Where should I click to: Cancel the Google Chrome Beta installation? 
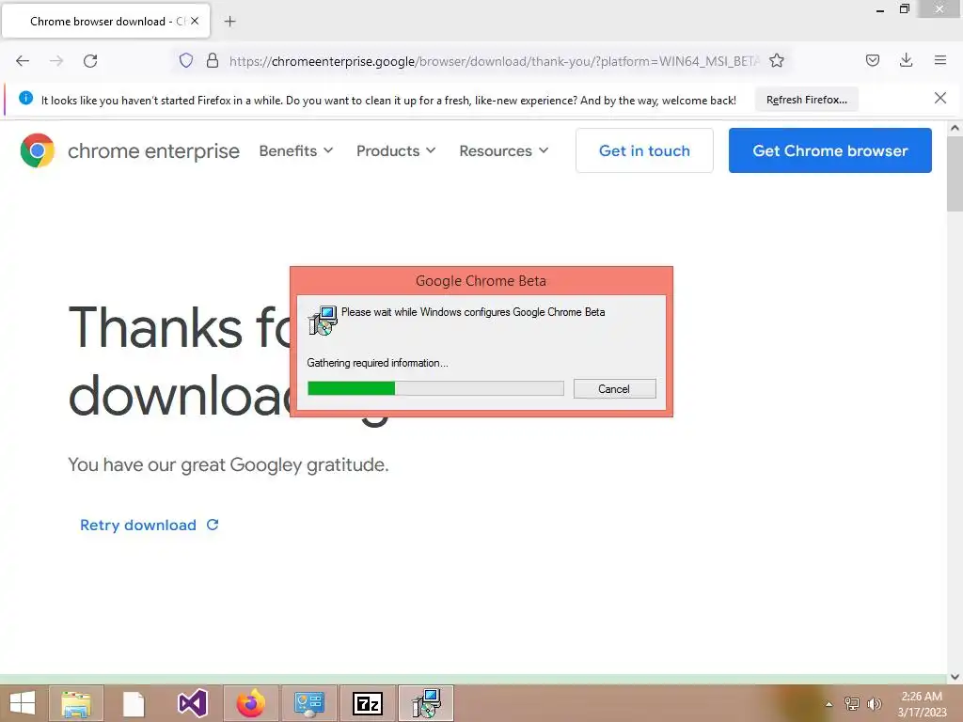point(614,388)
